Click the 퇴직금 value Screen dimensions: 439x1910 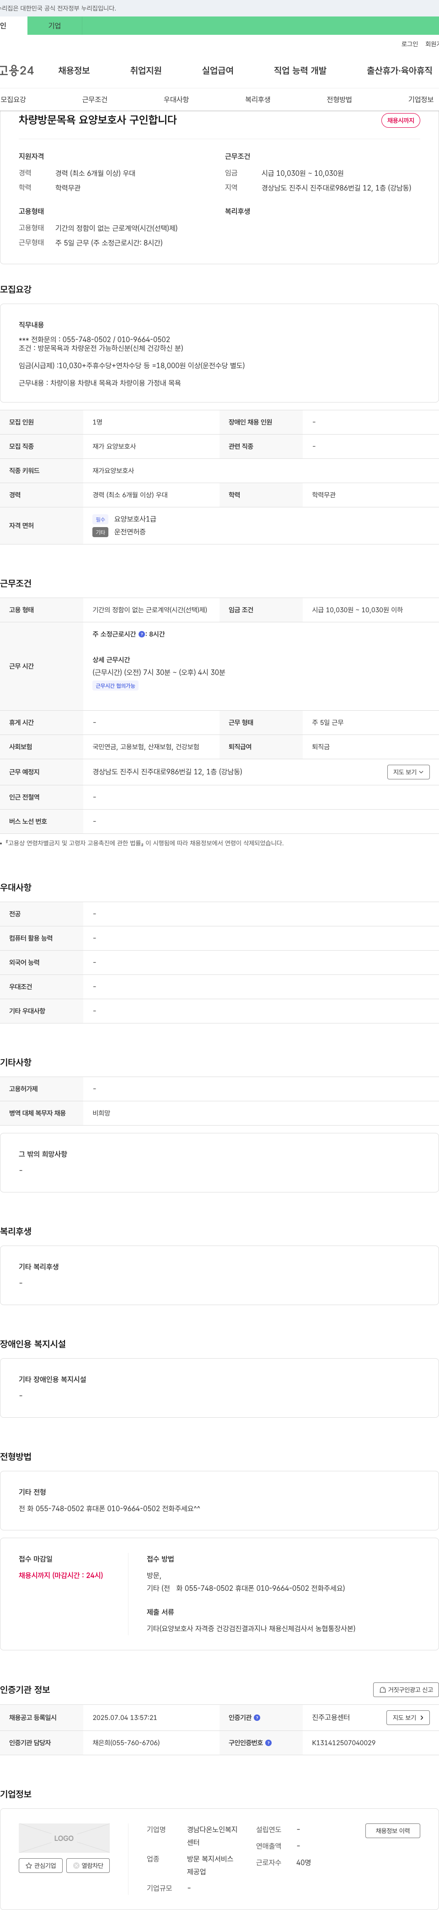coord(321,747)
